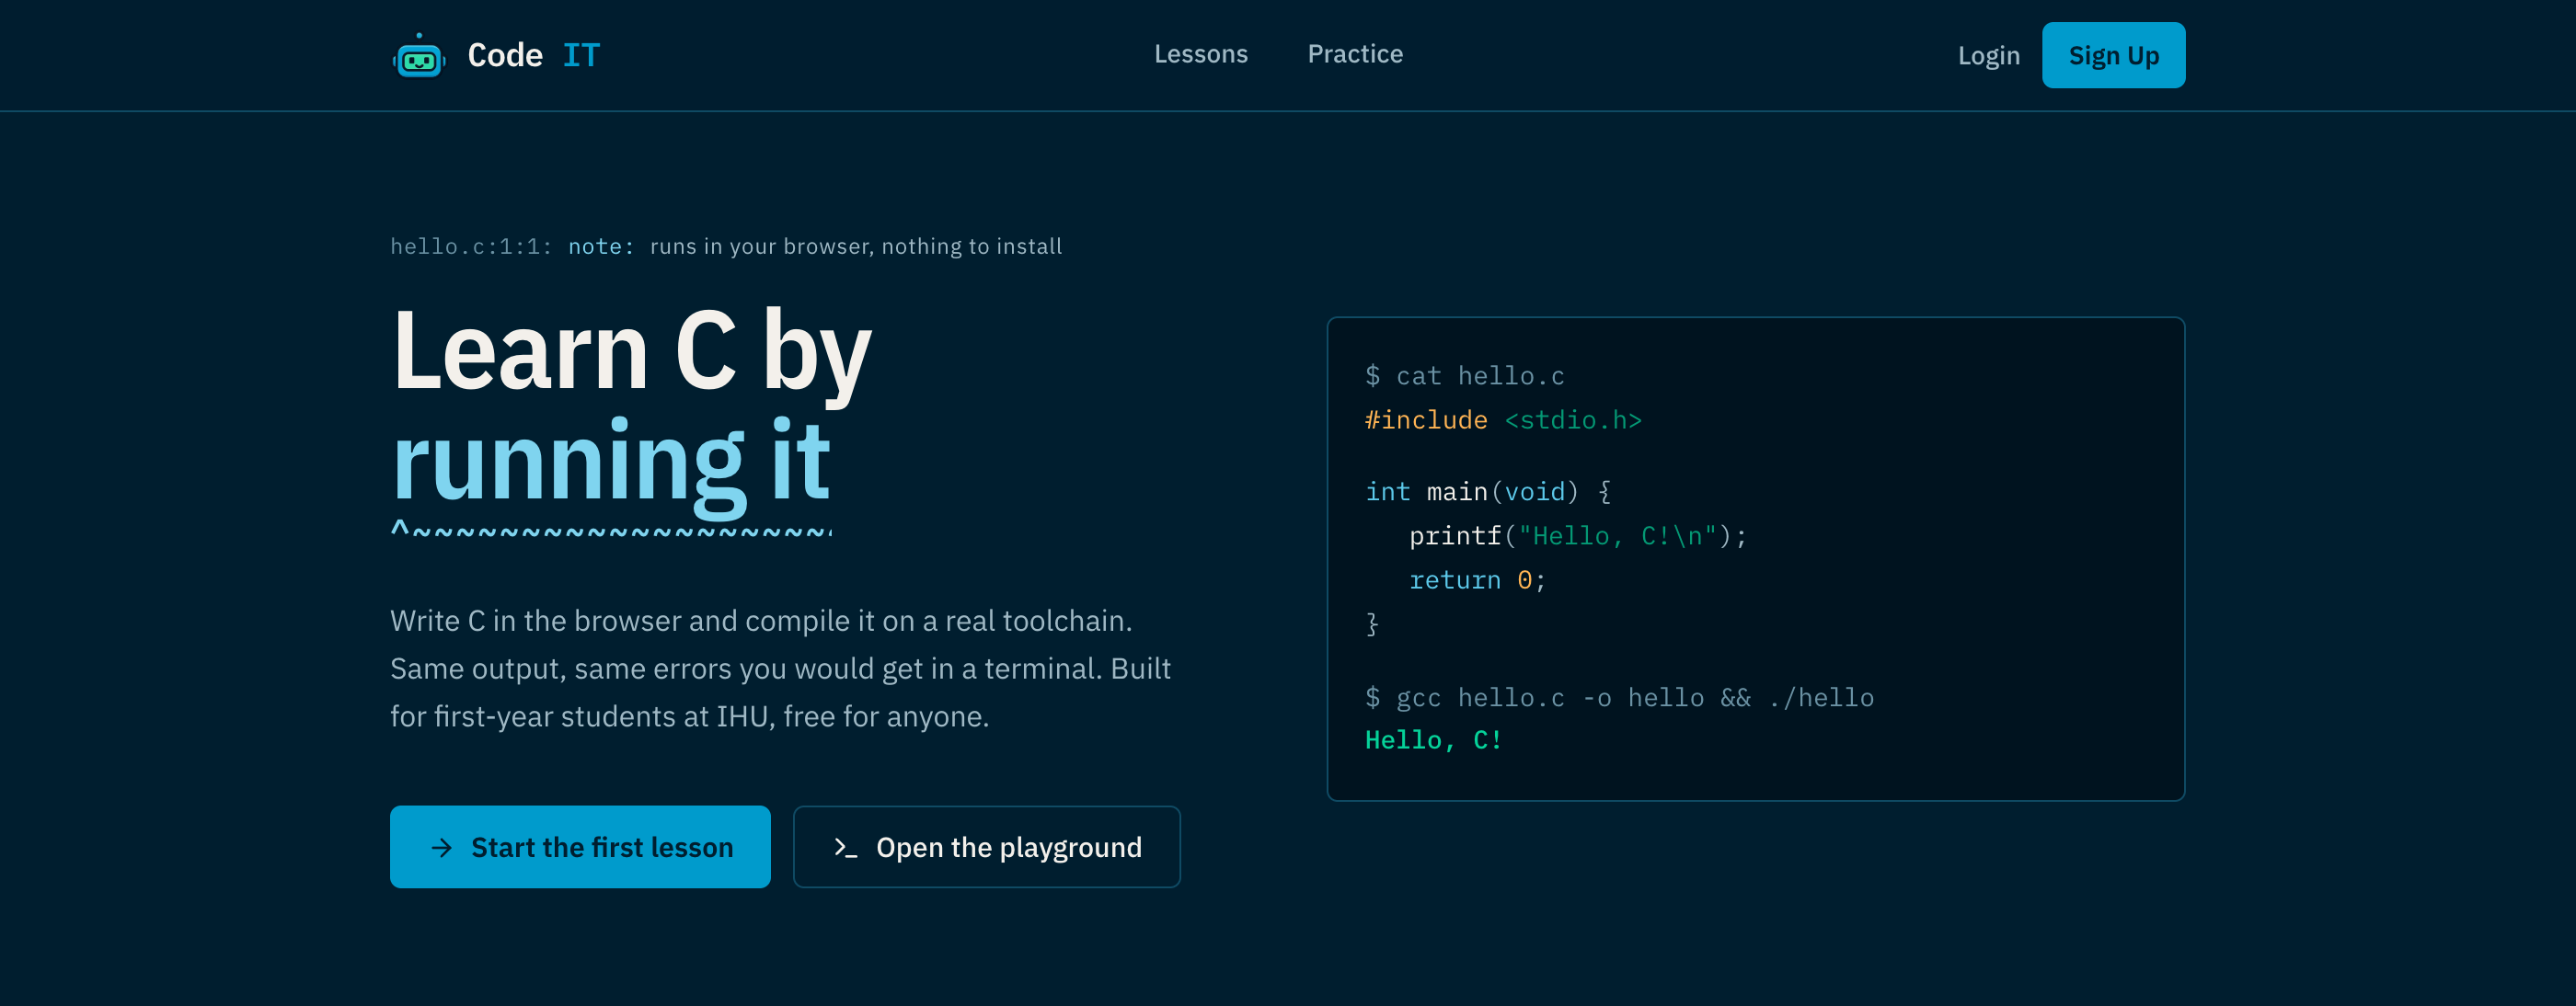Click the printf("Hello, C!\n"); code line
Screen dimensions: 2576x1006
(x=1578, y=536)
